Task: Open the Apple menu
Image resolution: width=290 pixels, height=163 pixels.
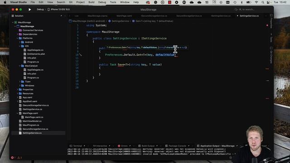Action: pyautogui.click(x=5, y=2)
